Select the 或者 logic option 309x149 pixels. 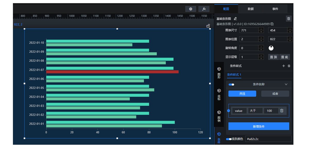pyautogui.click(x=275, y=94)
